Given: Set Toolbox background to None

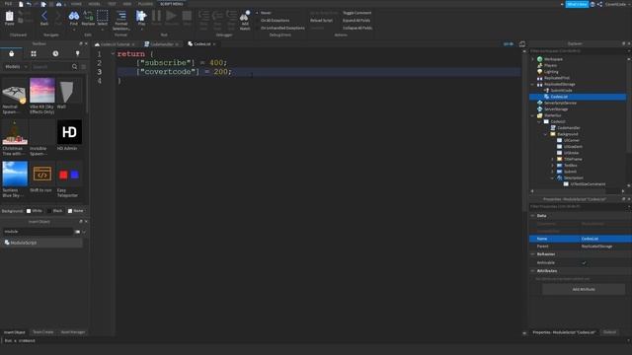Looking at the screenshot, I should coord(76,210).
